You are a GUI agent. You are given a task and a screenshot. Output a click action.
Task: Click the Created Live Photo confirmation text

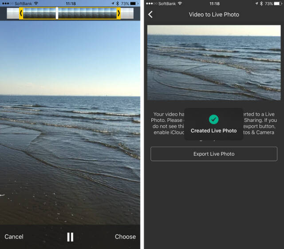pyautogui.click(x=213, y=130)
